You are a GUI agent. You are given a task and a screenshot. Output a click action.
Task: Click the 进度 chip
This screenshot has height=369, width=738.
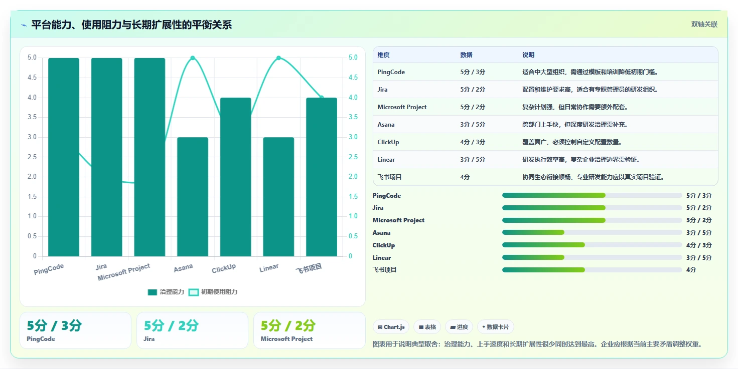[x=459, y=327]
